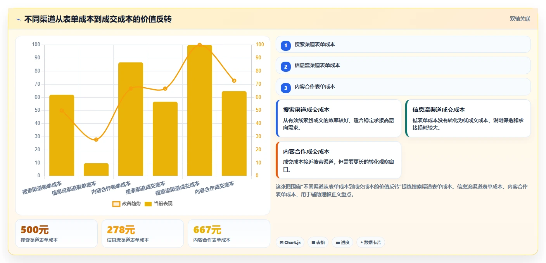Screen dimensions: 546x263
Task: Click the Chart.js tag icon
Action: tap(282, 243)
